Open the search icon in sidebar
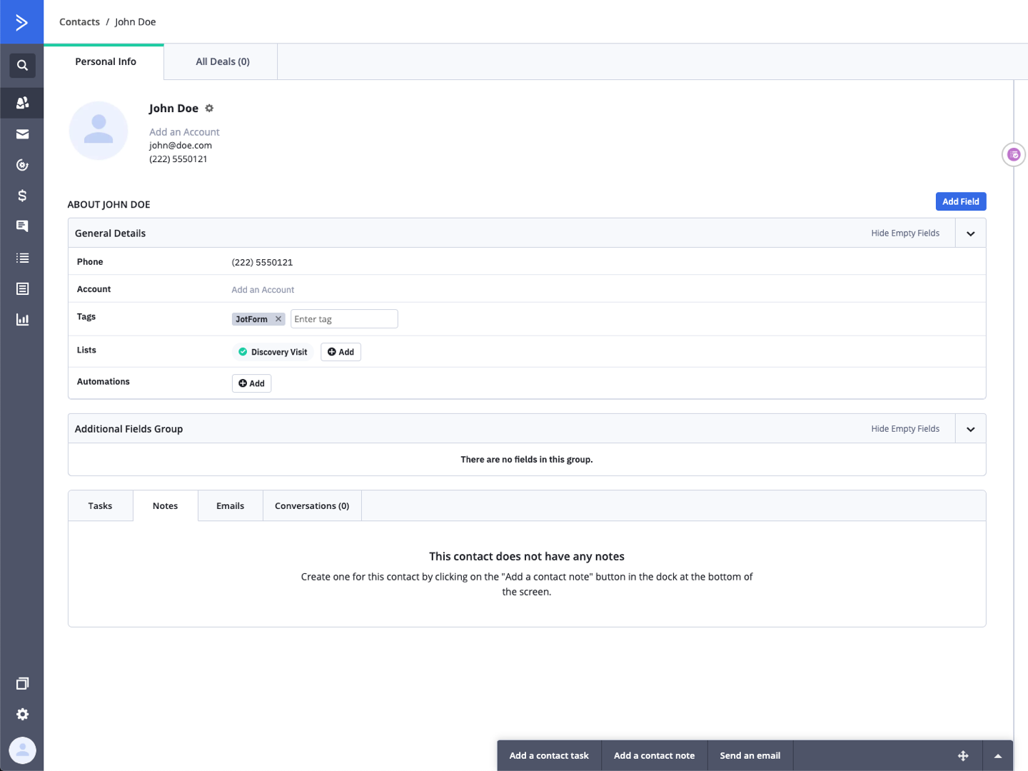Viewport: 1028px width, 771px height. [22, 66]
